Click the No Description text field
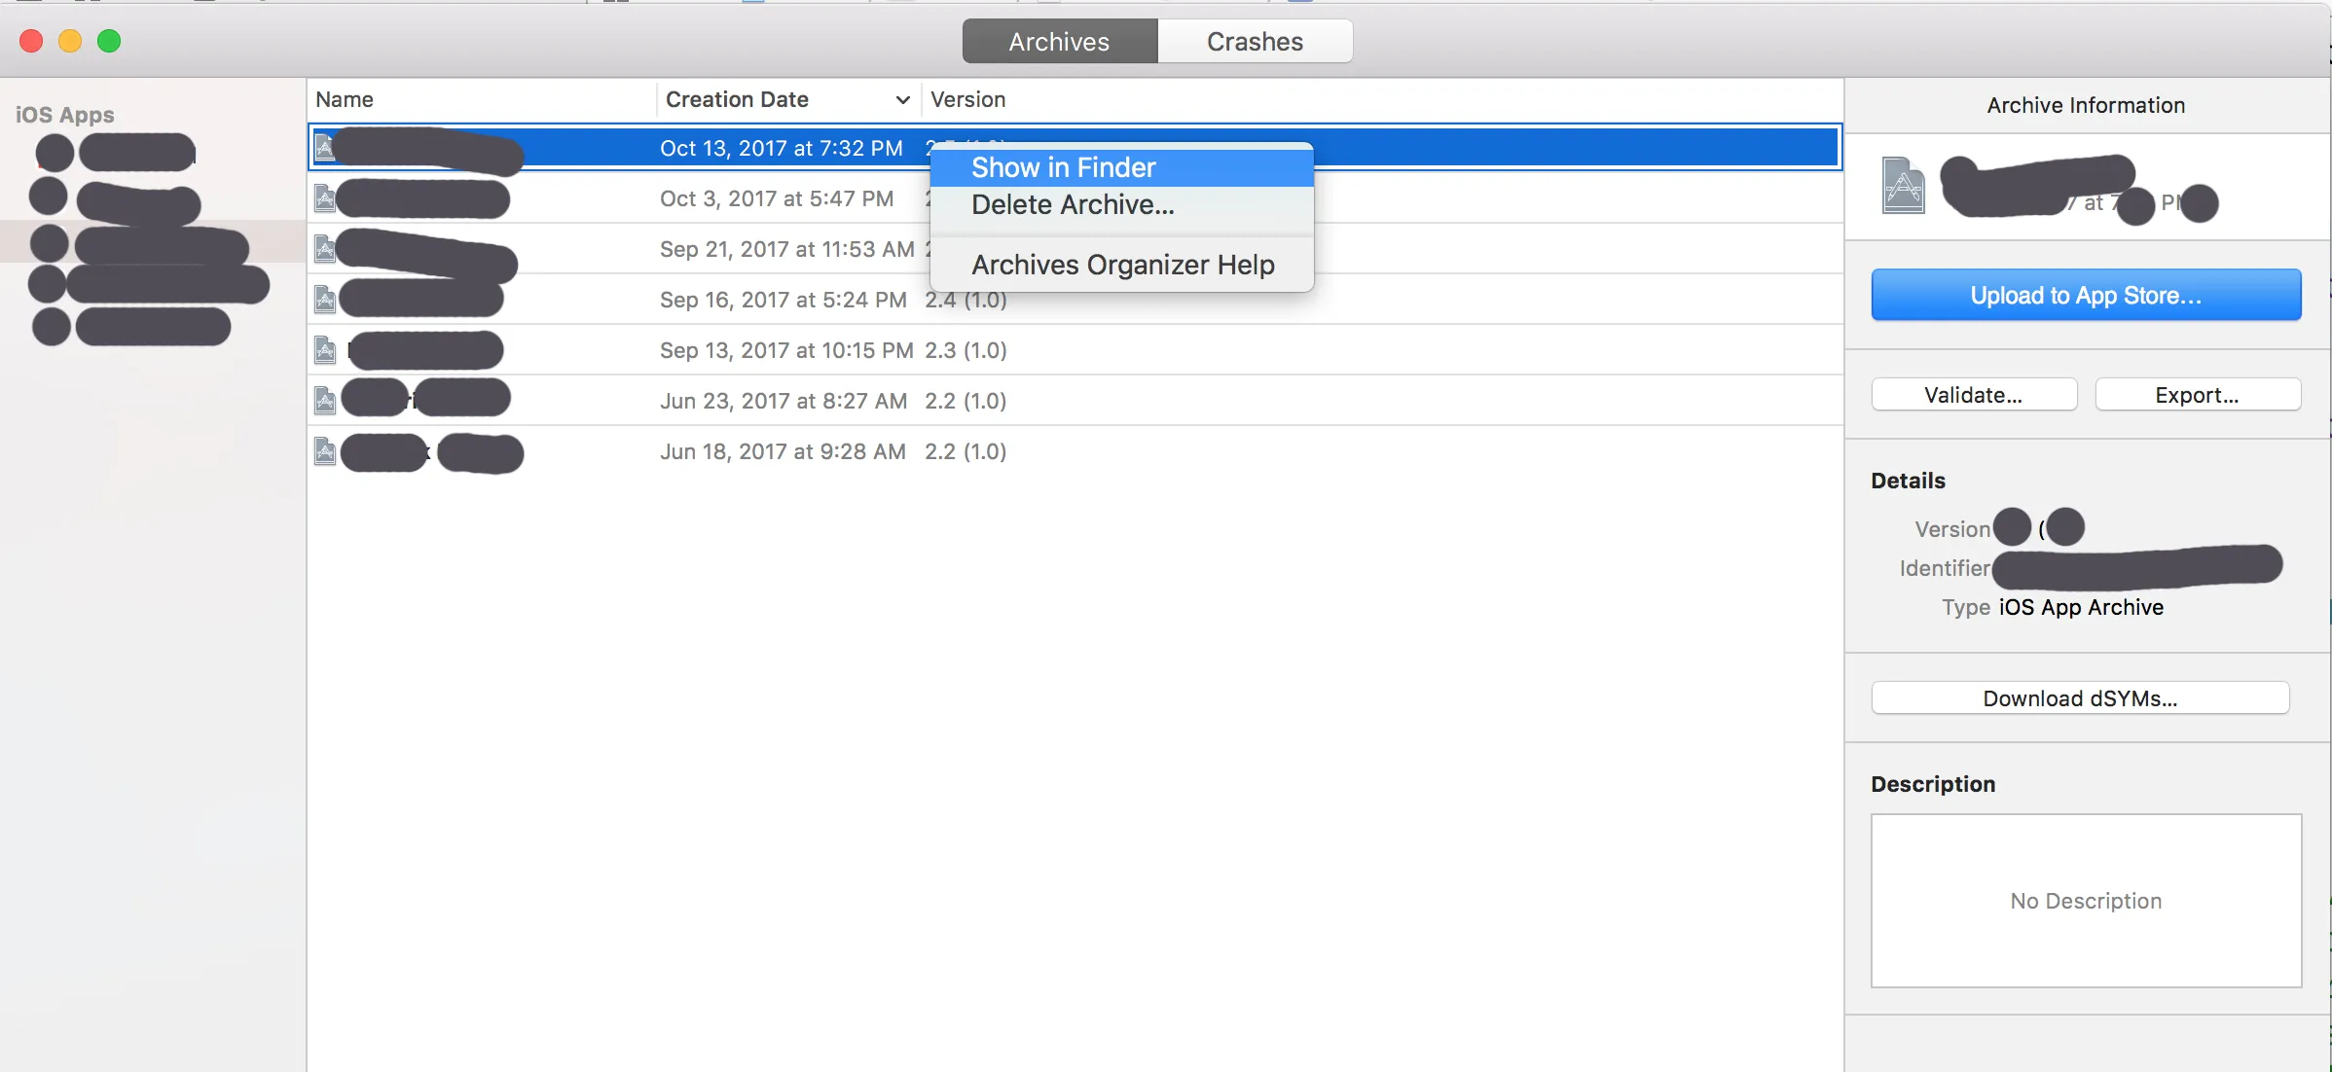 coord(2085,901)
